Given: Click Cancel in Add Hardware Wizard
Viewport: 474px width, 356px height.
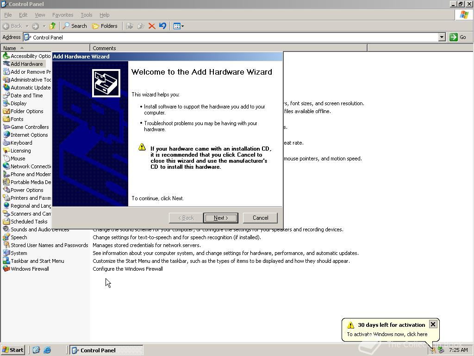Looking at the screenshot, I should pos(260,218).
